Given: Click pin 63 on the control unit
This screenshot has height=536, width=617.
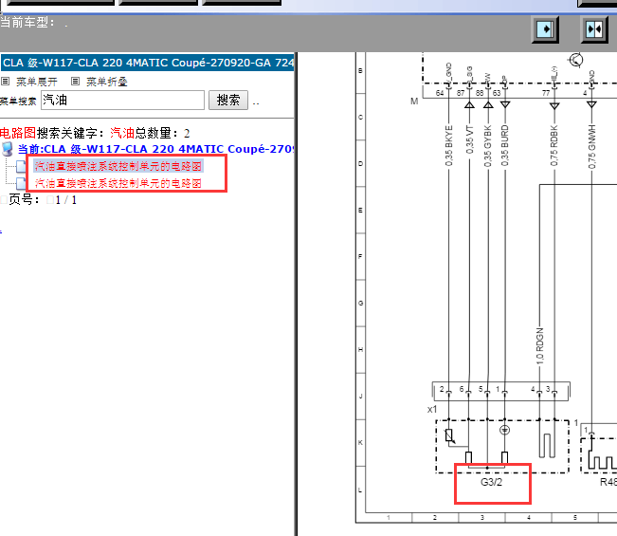Looking at the screenshot, I should tap(497, 93).
